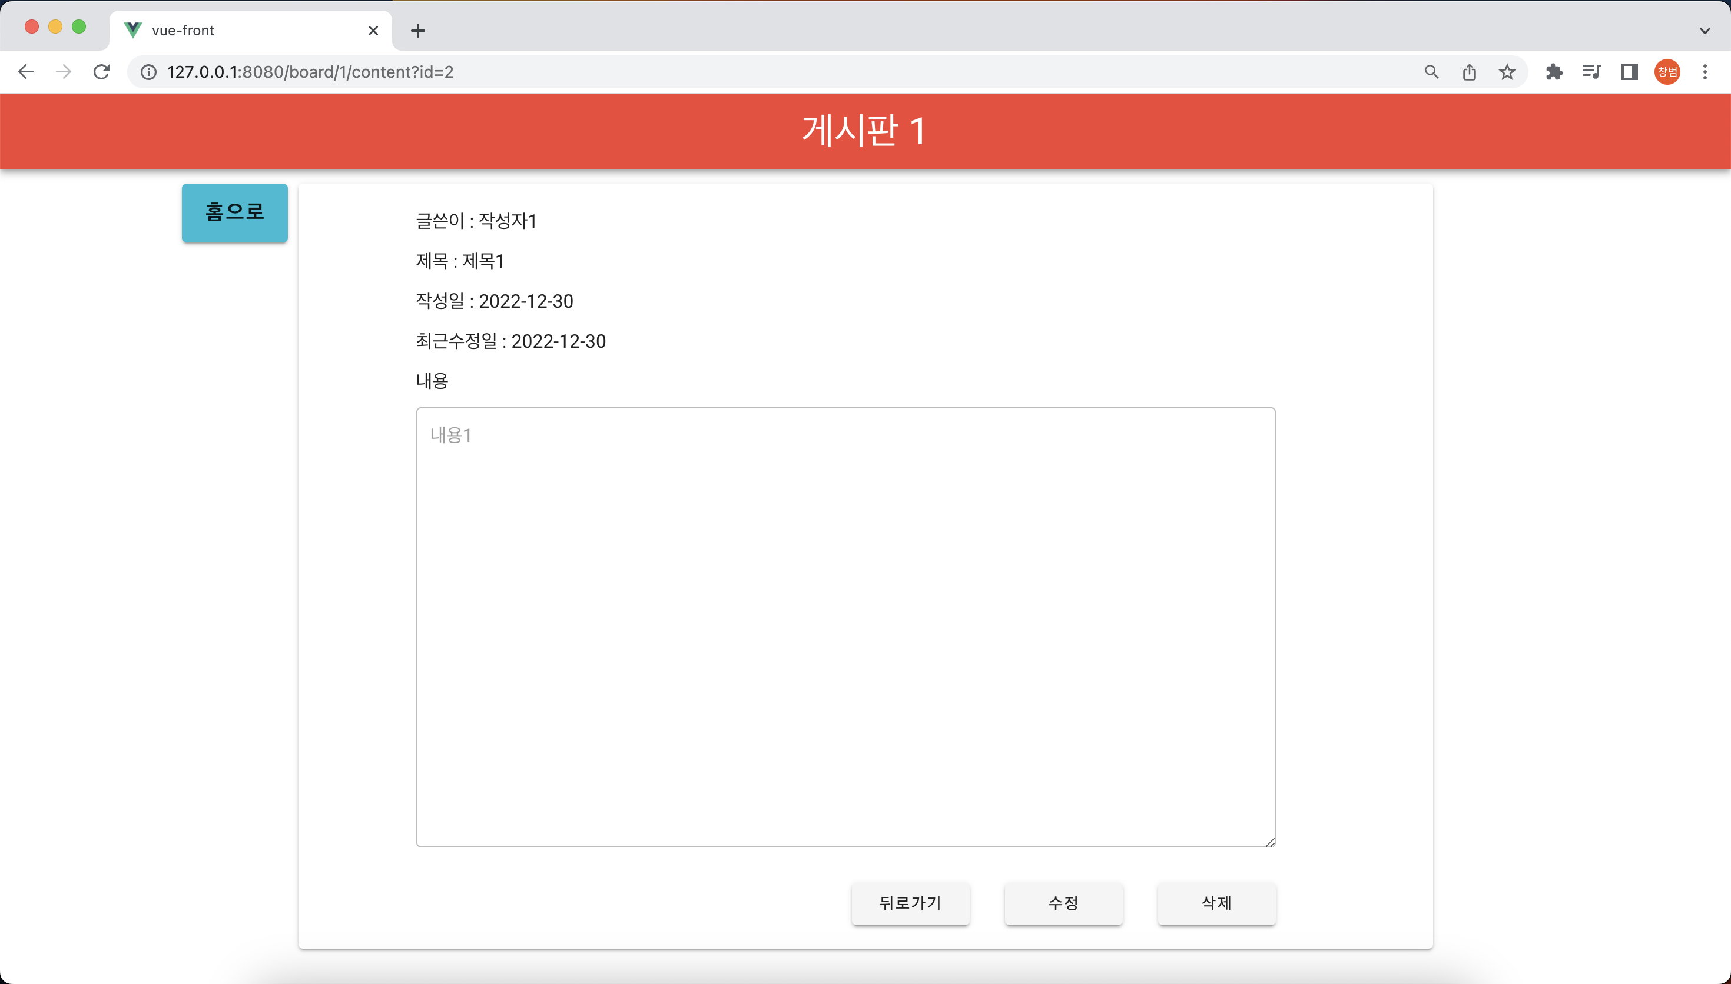This screenshot has width=1731, height=984.
Task: Open a new tab with plus button
Action: coord(417,31)
